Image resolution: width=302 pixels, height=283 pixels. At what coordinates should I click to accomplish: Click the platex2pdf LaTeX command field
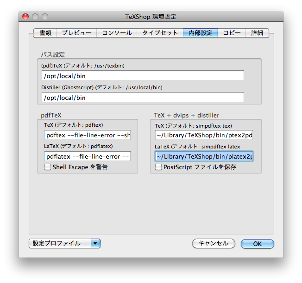[204, 156]
